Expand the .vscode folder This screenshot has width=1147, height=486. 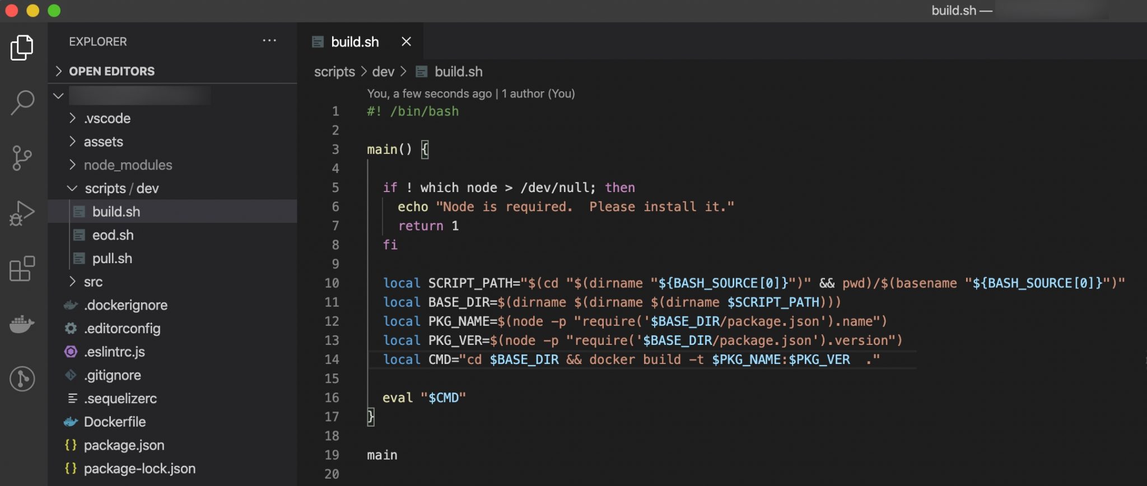172,118
